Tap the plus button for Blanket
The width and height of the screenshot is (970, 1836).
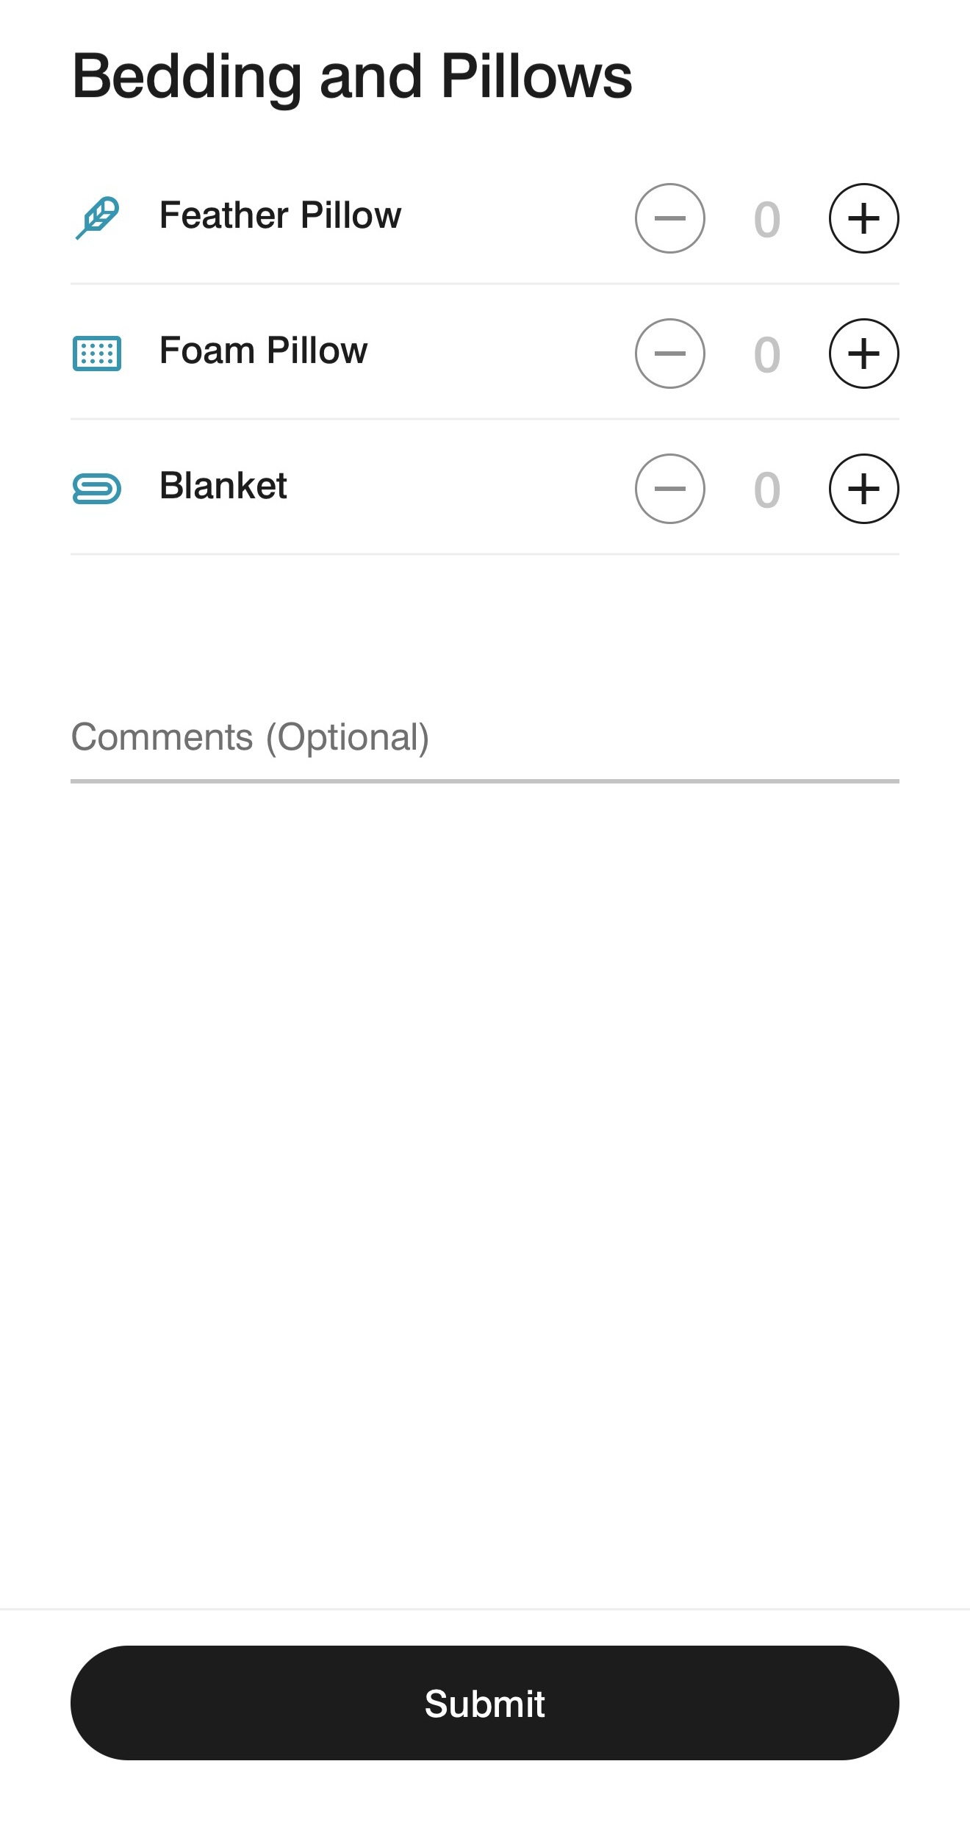point(863,489)
